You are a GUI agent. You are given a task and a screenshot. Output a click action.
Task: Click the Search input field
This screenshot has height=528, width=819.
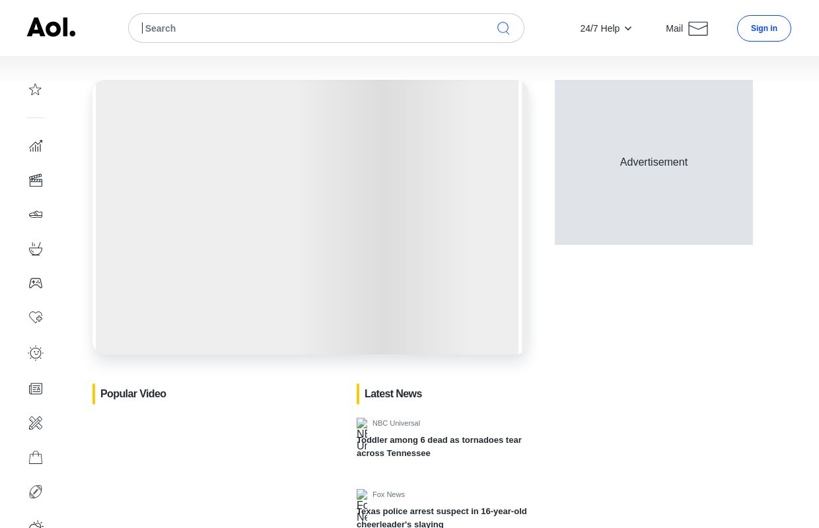[314, 28]
